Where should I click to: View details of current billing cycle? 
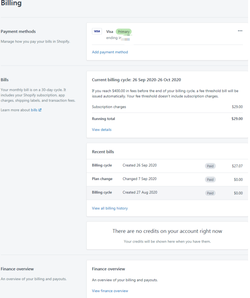pyautogui.click(x=102, y=129)
